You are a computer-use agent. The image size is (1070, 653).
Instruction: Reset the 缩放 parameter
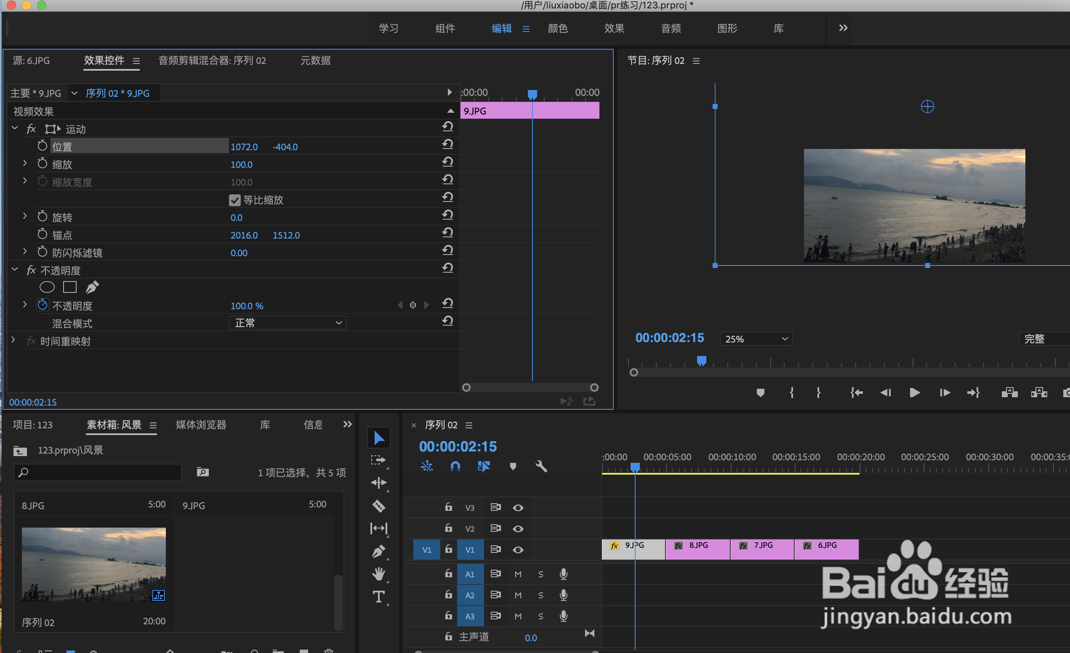[448, 162]
